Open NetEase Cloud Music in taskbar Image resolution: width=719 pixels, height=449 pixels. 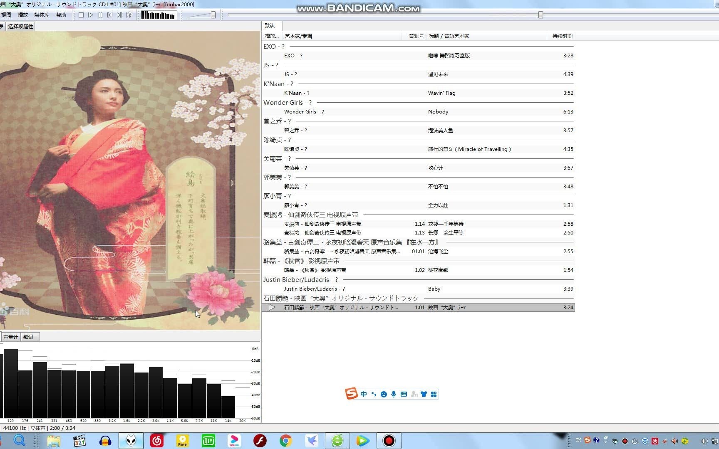point(157,441)
